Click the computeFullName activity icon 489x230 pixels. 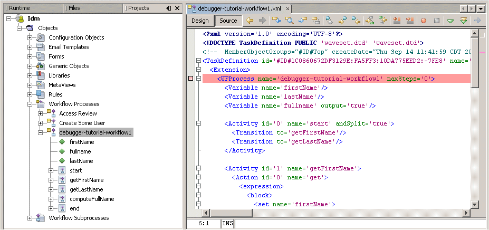pos(62,199)
